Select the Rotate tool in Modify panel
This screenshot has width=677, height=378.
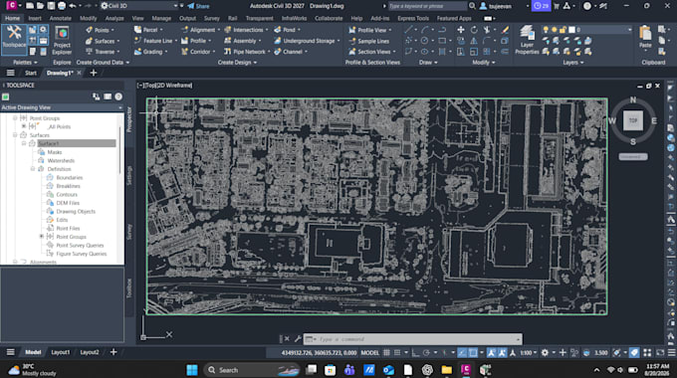(474, 30)
